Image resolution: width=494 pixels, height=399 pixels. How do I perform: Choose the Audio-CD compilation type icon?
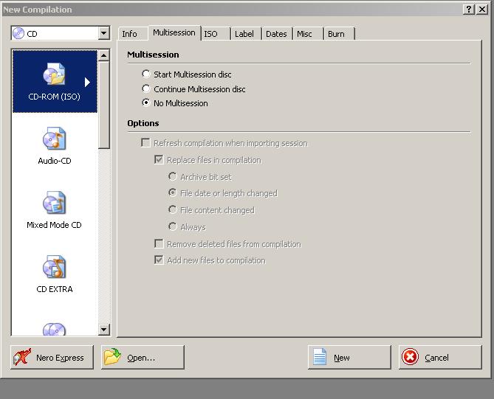54,139
